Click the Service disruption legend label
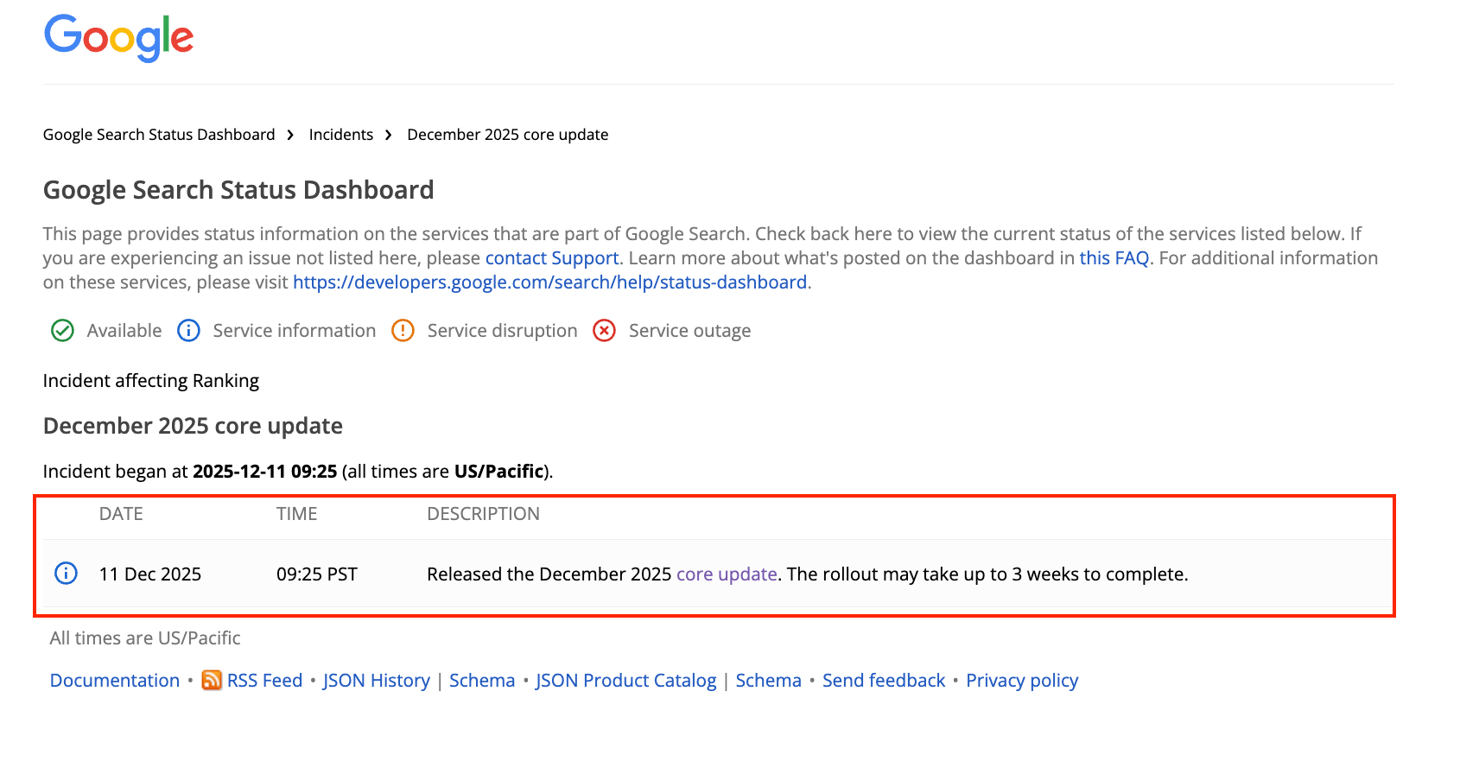Screen dimensions: 1460x774 [503, 331]
